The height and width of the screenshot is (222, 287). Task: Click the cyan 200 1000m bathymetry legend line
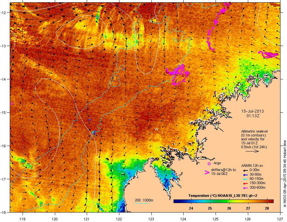point(142,203)
